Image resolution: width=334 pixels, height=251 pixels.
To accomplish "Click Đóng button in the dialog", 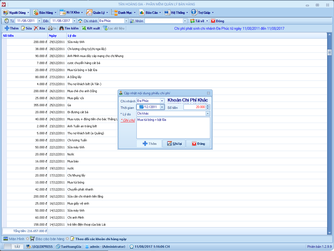I will [198, 144].
